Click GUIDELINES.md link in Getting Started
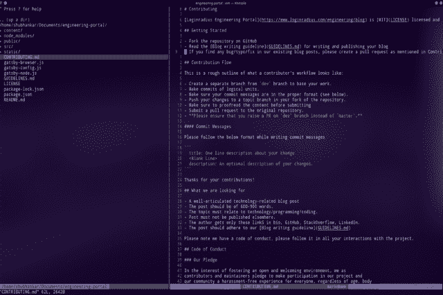 284,46
